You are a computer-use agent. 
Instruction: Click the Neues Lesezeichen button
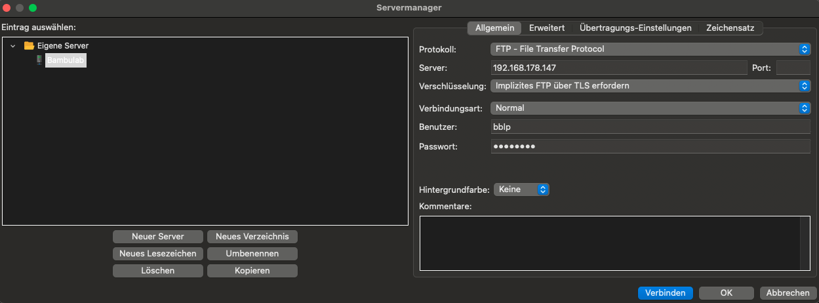pyautogui.click(x=157, y=253)
